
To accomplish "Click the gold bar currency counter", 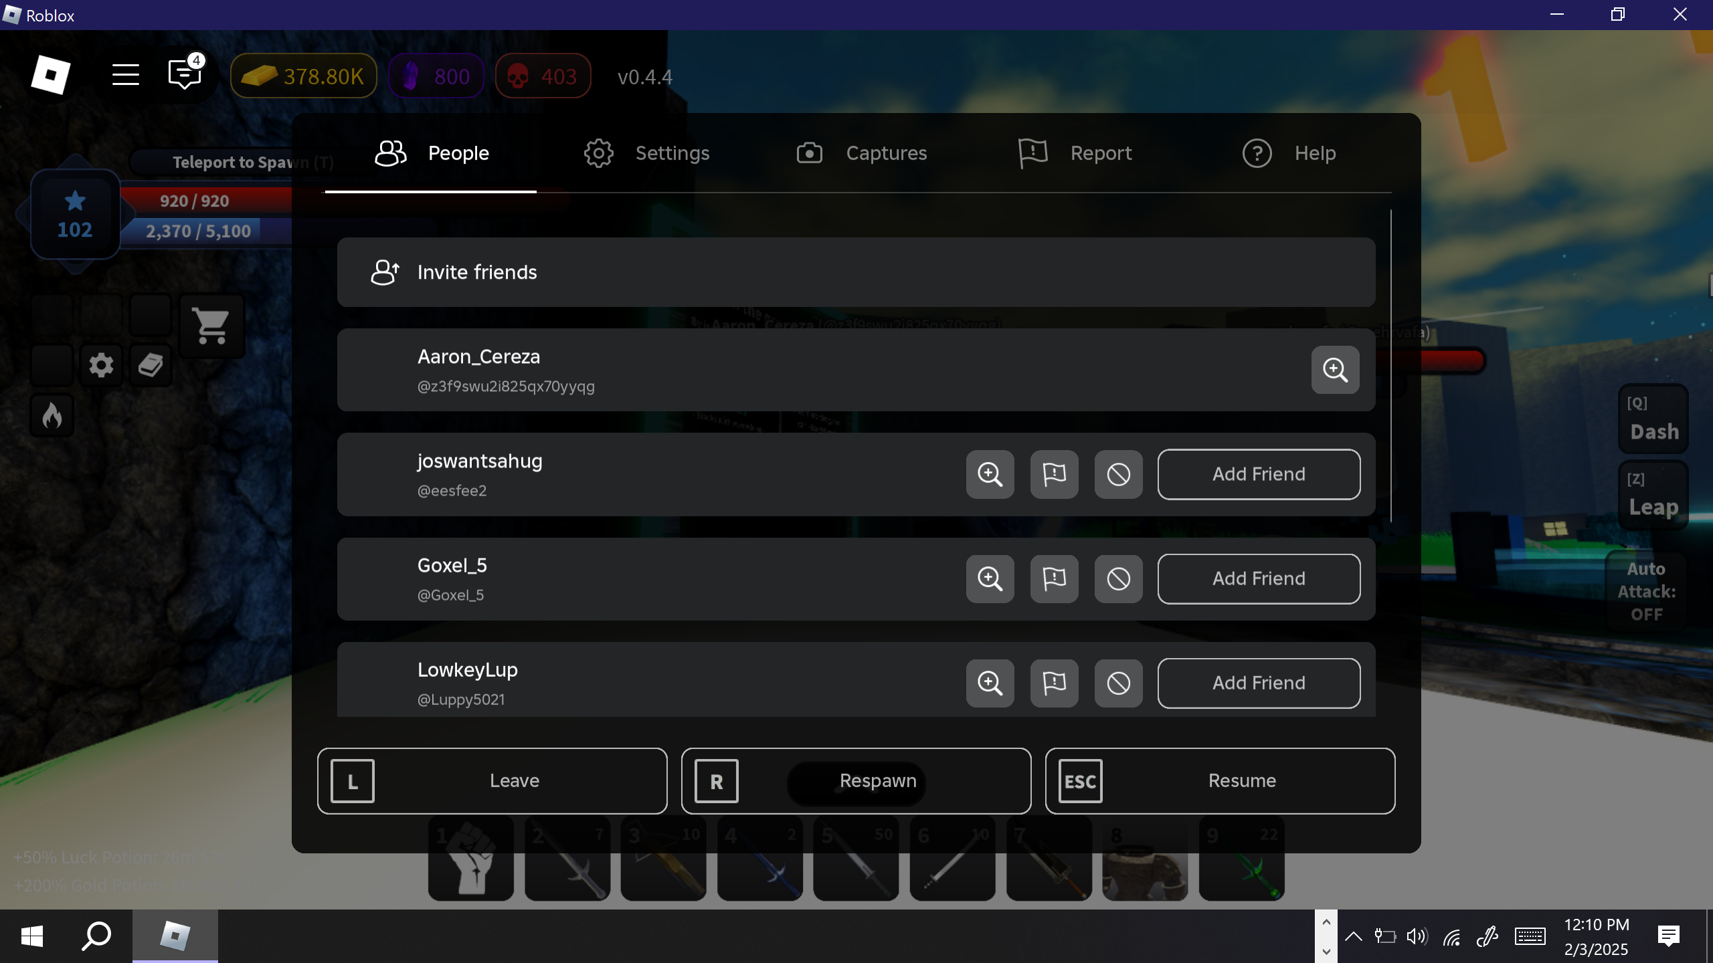I will pos(304,76).
